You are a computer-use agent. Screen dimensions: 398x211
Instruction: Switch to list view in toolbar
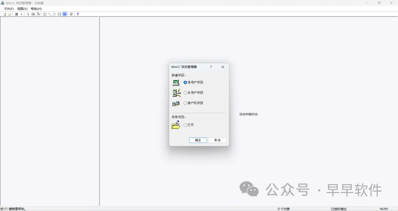coord(55,14)
